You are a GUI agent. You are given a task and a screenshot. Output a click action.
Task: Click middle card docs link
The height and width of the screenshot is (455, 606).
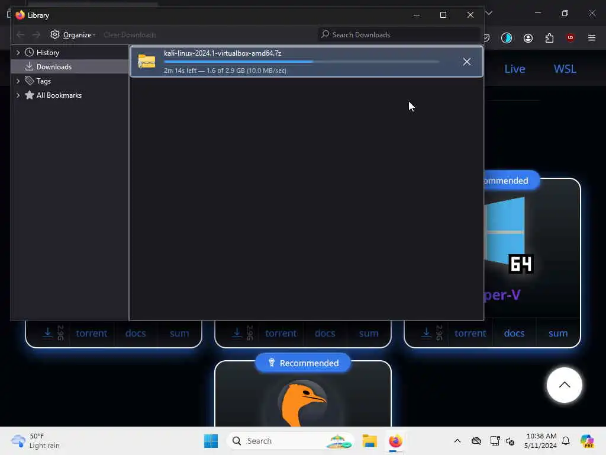click(x=325, y=333)
